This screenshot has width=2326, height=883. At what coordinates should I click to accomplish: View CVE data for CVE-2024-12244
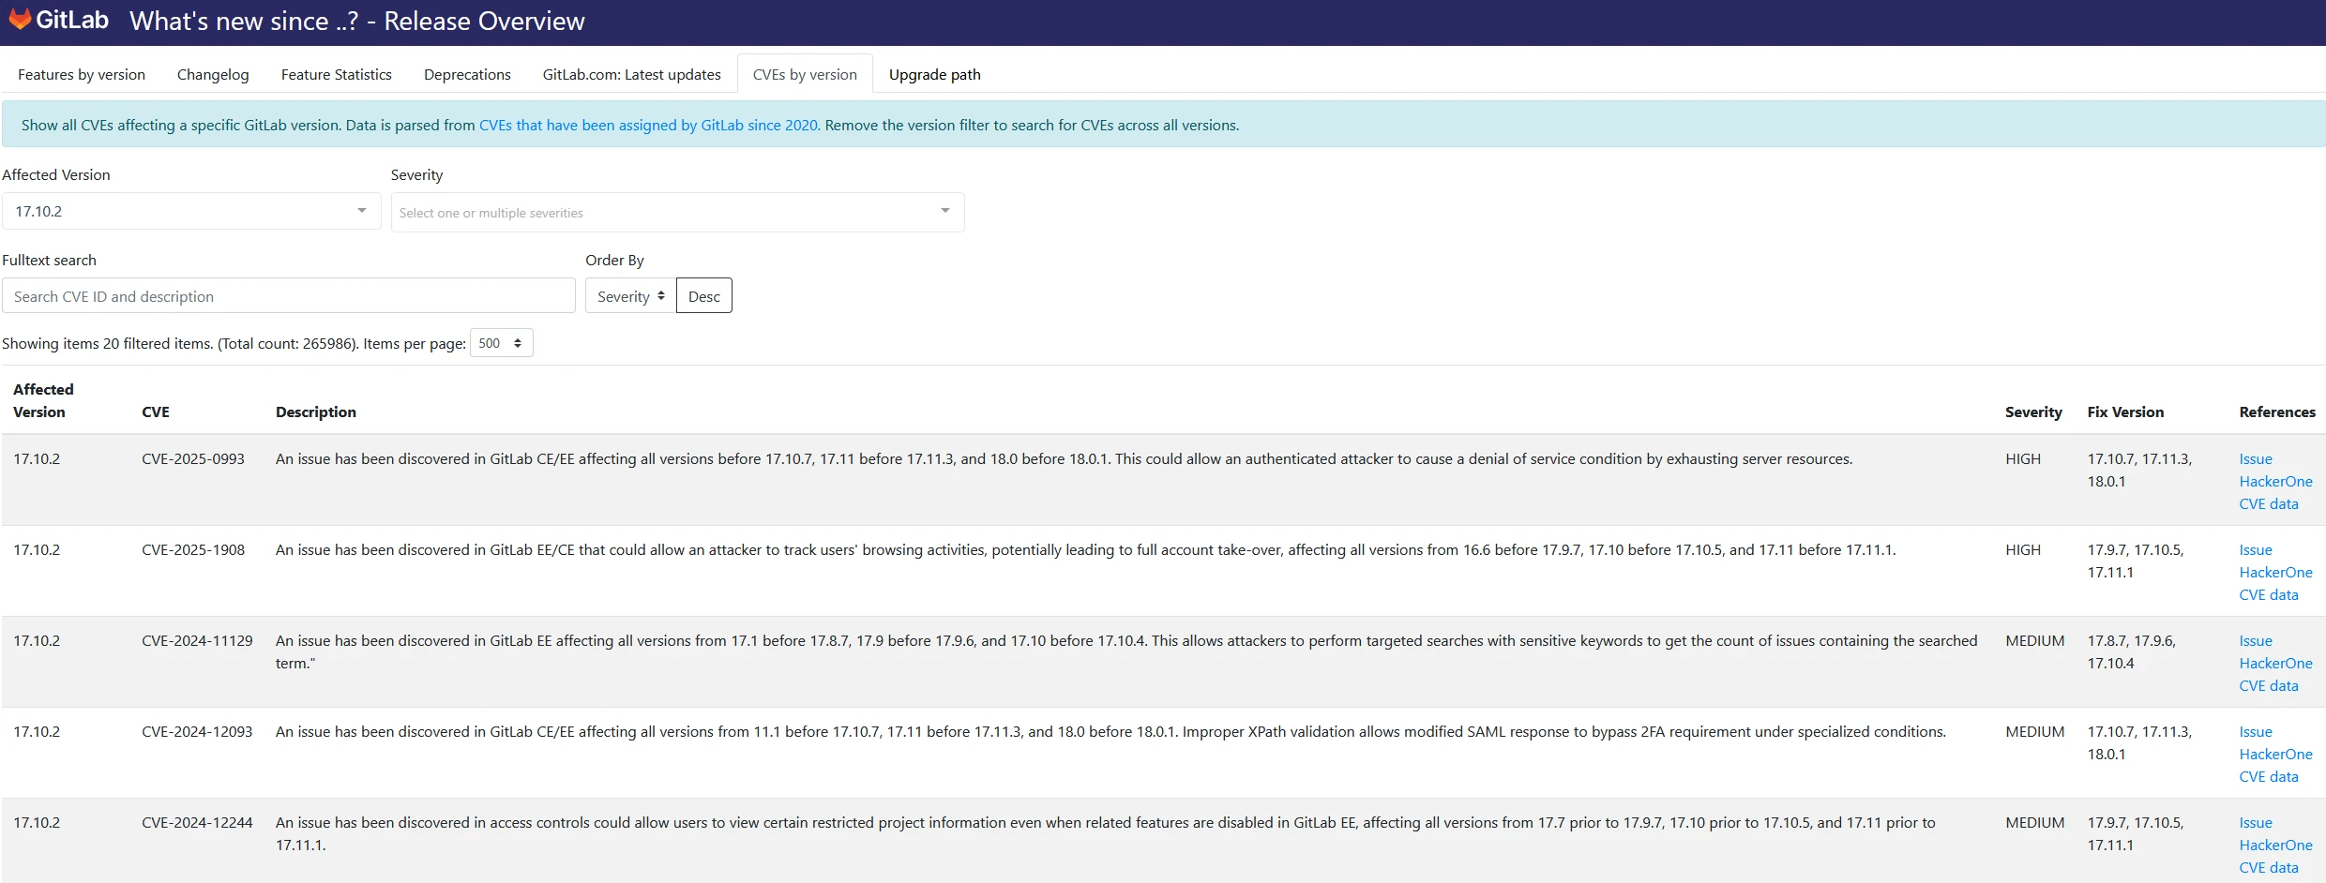point(2269,867)
